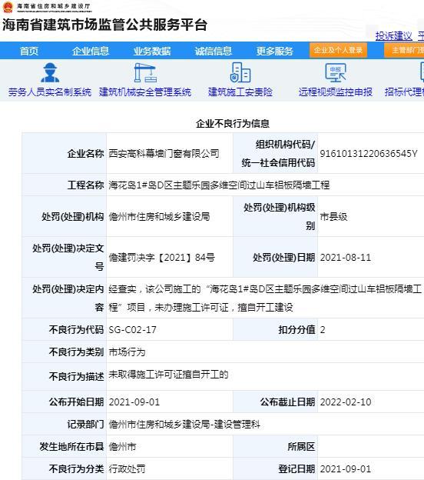Click the national emblem logo icon
The width and height of the screenshot is (424, 480).
(8, 7)
